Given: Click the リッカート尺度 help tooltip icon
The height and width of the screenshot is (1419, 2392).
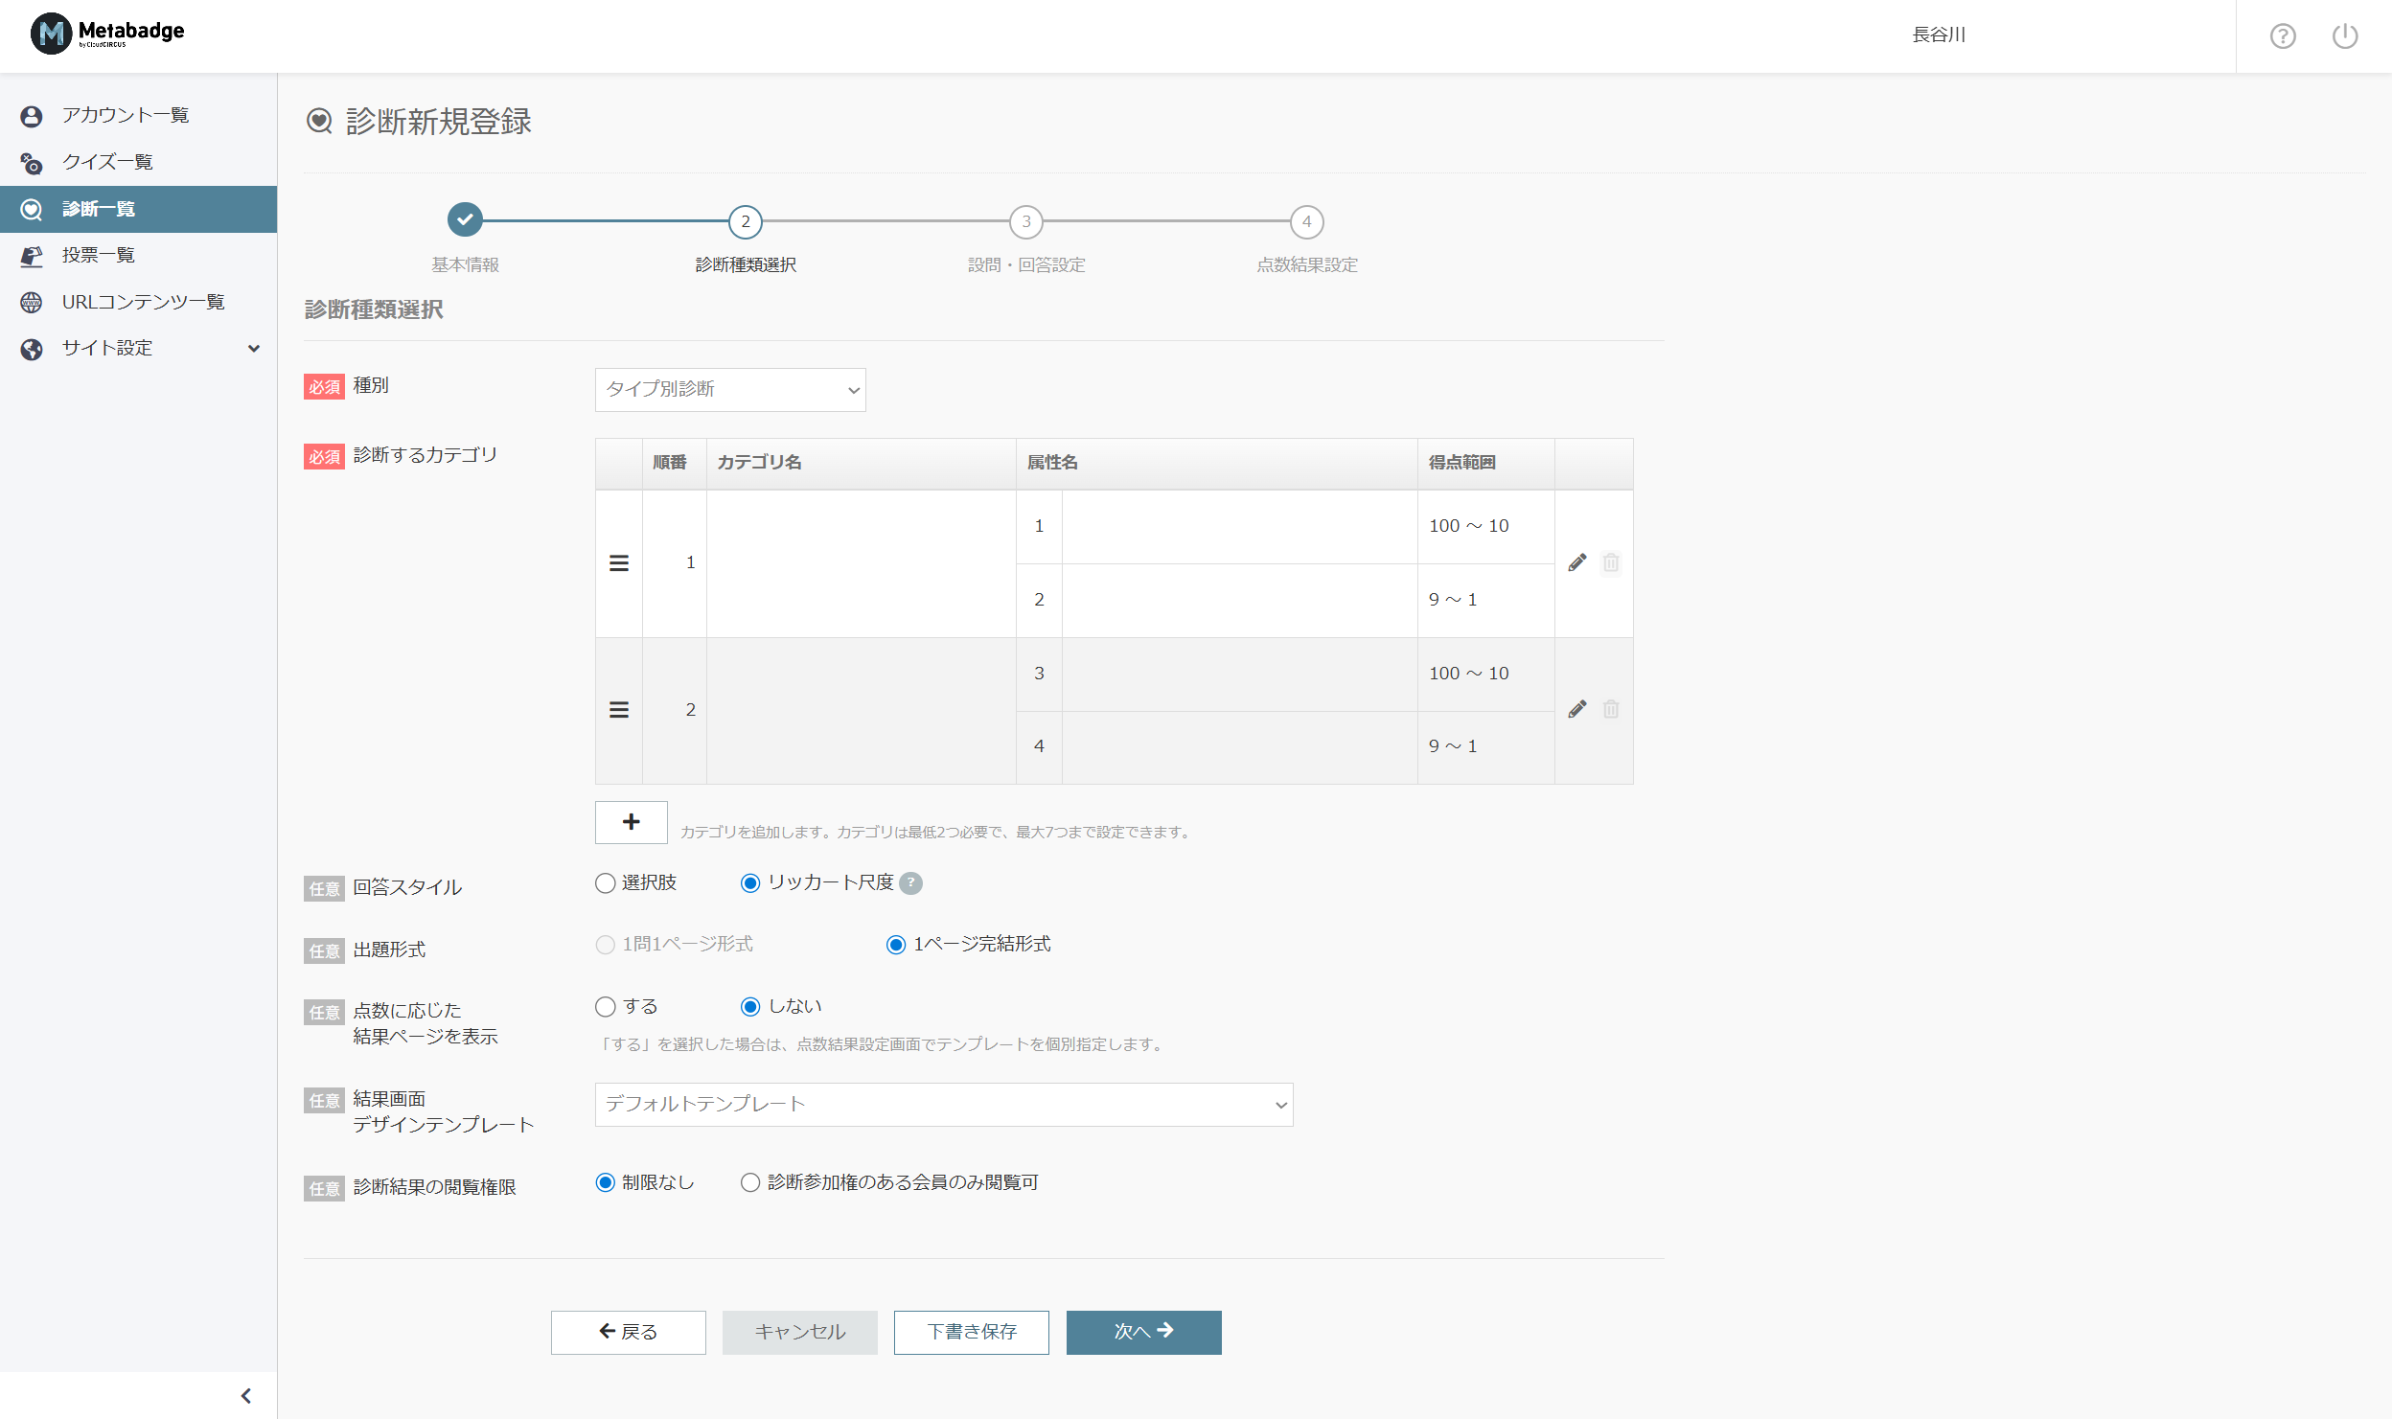Looking at the screenshot, I should [911, 882].
